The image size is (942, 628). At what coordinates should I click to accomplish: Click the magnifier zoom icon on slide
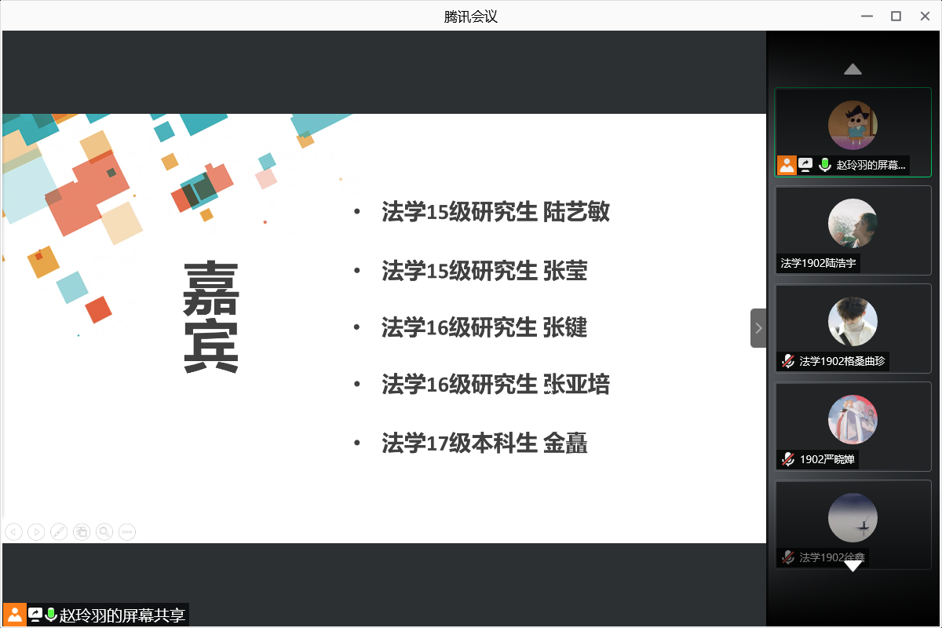coord(104,532)
